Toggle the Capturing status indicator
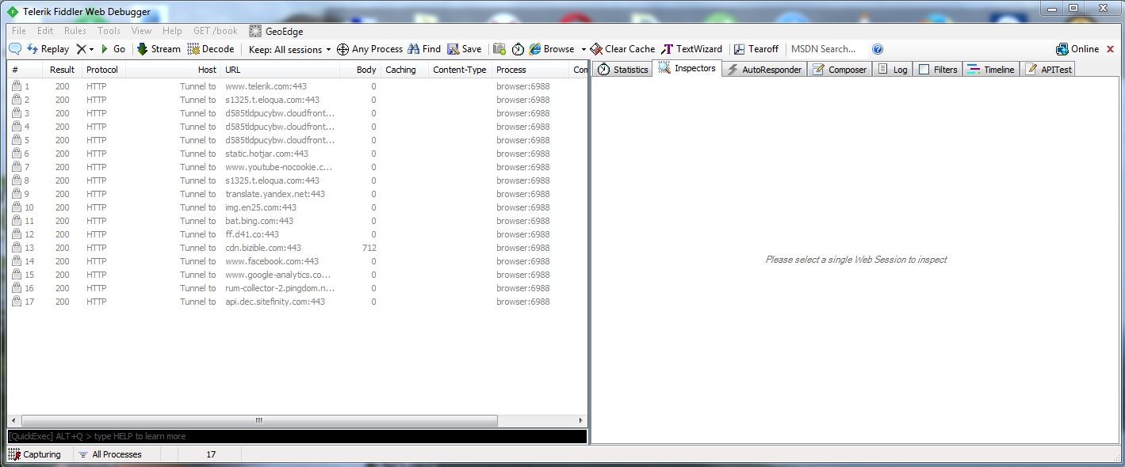Image resolution: width=1125 pixels, height=467 pixels. pos(36,454)
